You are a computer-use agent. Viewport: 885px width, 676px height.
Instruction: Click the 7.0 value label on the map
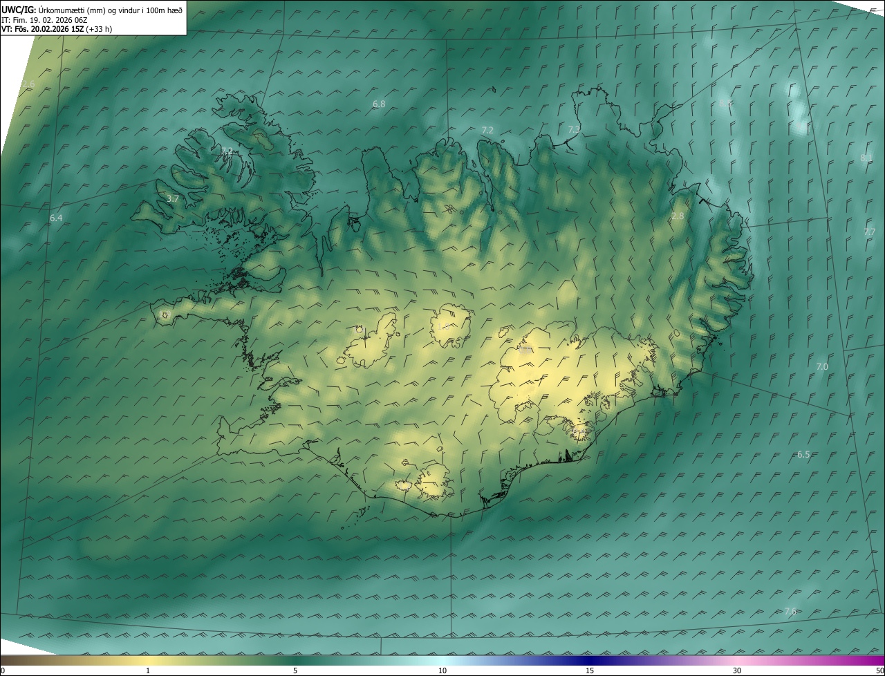click(x=821, y=366)
